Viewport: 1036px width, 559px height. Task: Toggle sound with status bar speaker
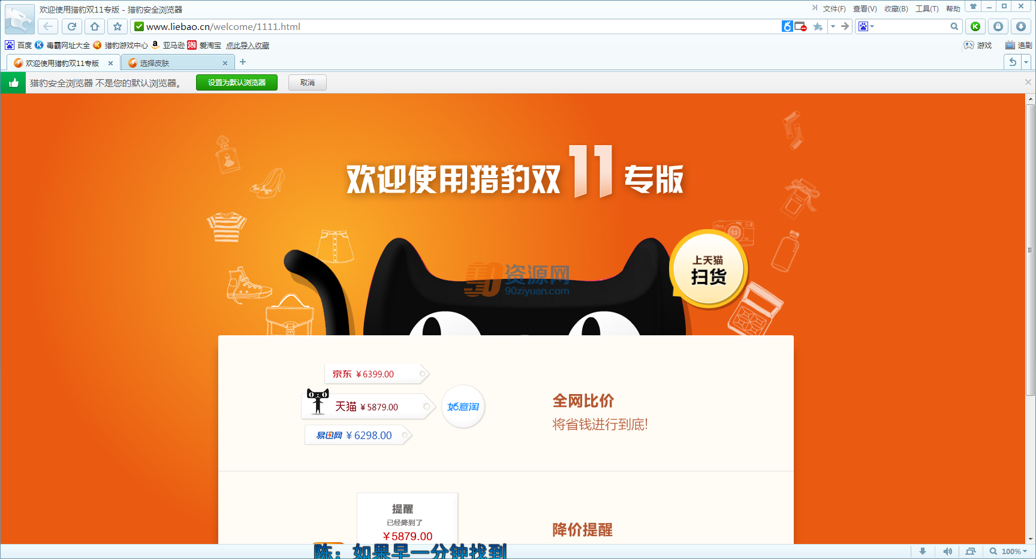point(947,551)
